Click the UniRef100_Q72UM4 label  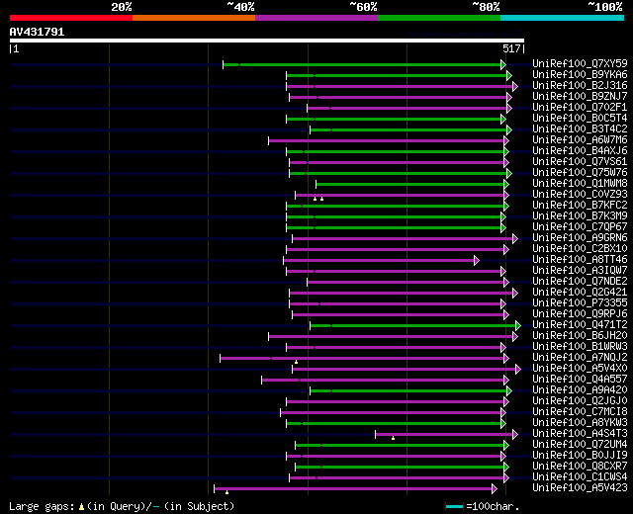[x=580, y=445]
